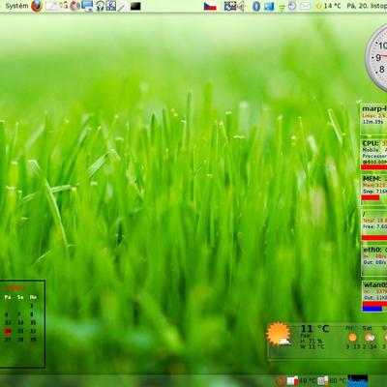Viewport: 387px width, 387px height.
Task: Select day 7 in the calendar widget
Action: pyautogui.click(x=19, y=314)
